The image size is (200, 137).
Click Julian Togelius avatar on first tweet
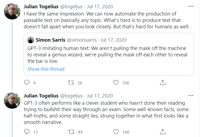coord(12,11)
